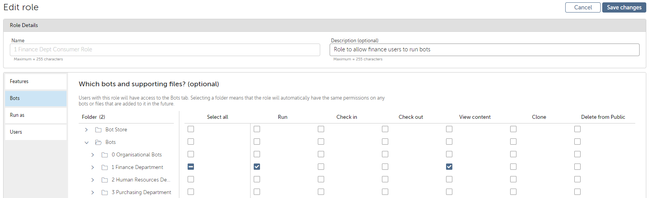Enable Clone permission for 1 Finance Department
The image size is (651, 198).
513,167
